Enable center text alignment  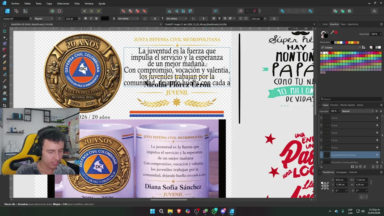[x=219, y=19]
